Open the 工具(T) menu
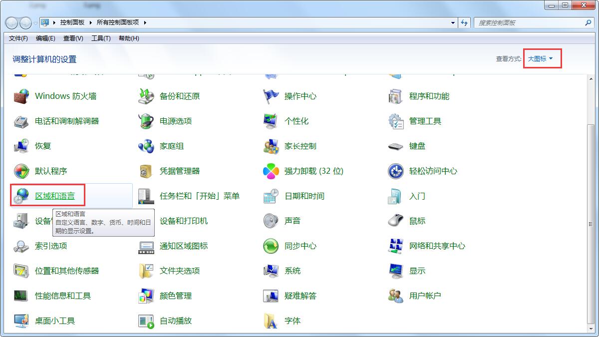The width and height of the screenshot is (599, 337). 101,38
